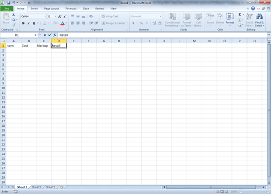The width and height of the screenshot is (271, 194).
Task: Open the font size 11 dropdown
Action: 55,16
